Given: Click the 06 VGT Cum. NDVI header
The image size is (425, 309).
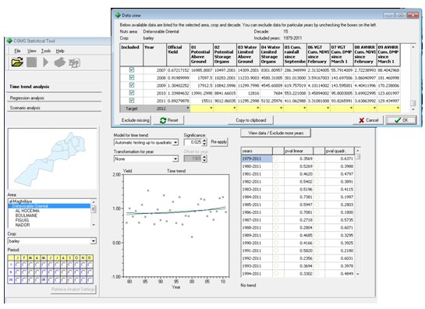Looking at the screenshot, I should pos(318,55).
